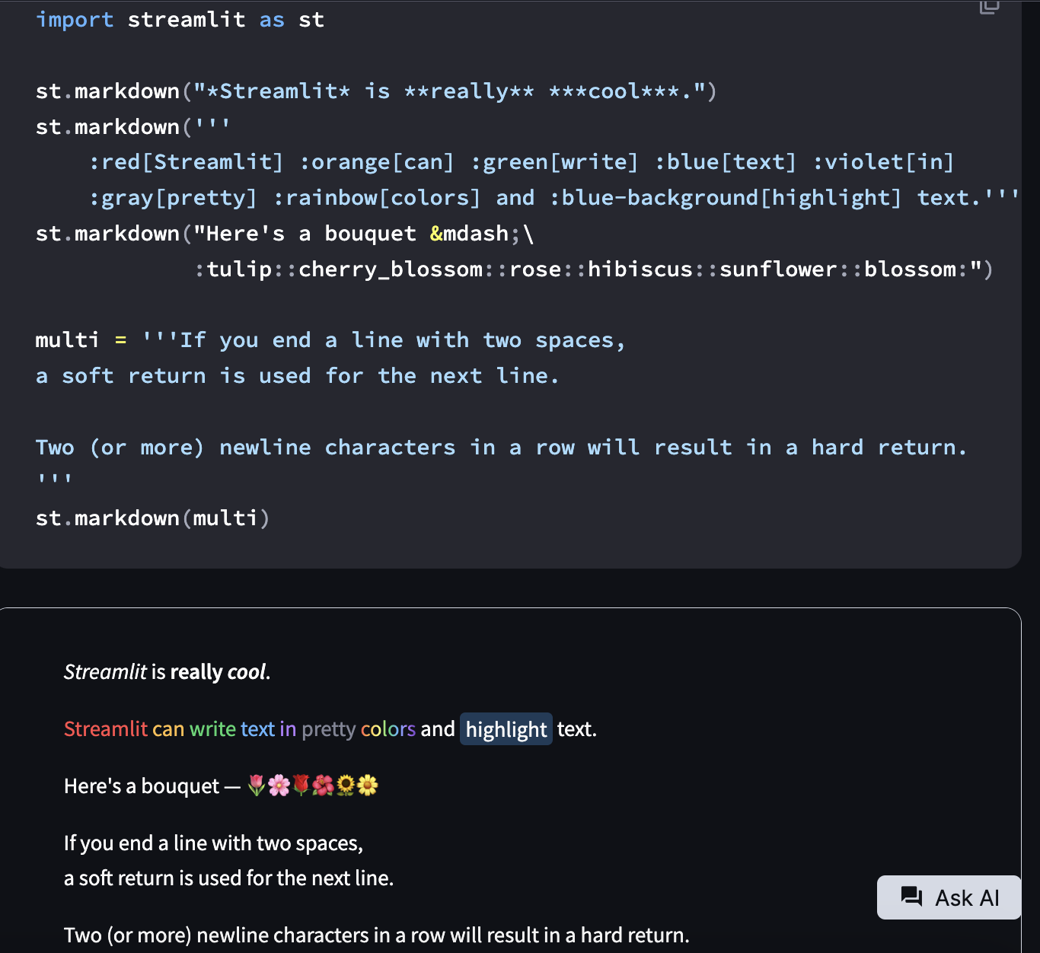Click code line 'a soft return is used for the next line.'

(298, 376)
